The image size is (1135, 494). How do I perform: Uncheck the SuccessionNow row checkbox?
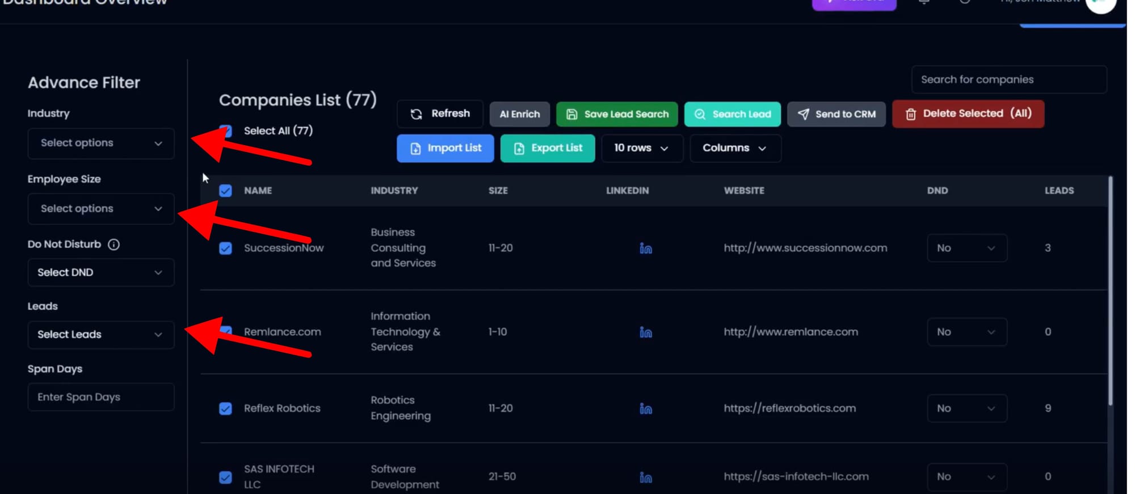coord(225,248)
